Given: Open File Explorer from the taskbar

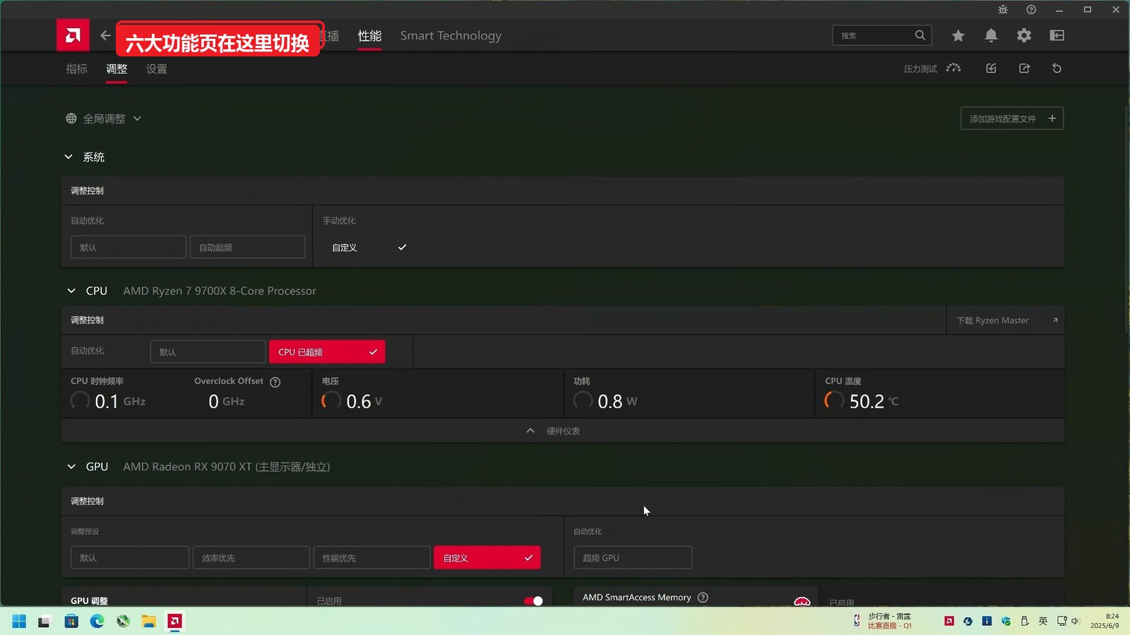Looking at the screenshot, I should tap(148, 621).
